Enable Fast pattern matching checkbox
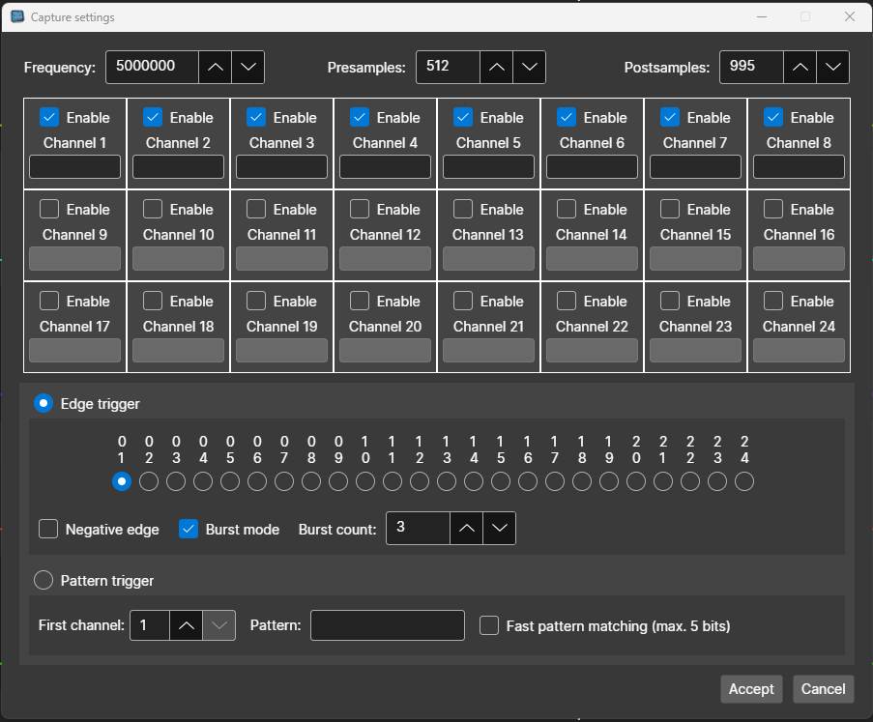The image size is (873, 722). (489, 625)
